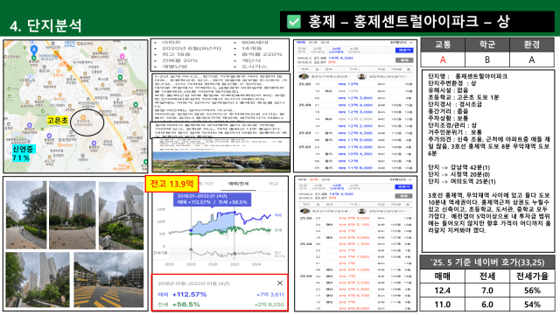The image size is (560, 315).
Task: Click the 2018 start marker on the chart
Action: pyautogui.click(x=191, y=231)
